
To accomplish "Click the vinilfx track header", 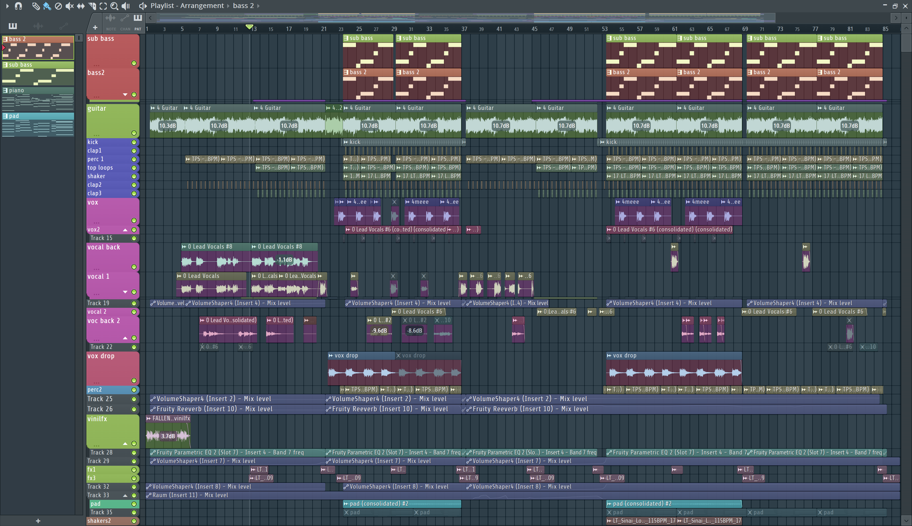I will coord(113,431).
